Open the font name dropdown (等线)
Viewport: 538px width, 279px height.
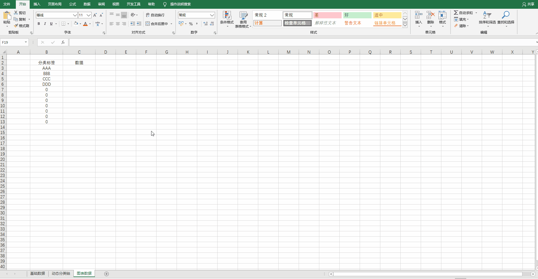pyautogui.click(x=75, y=15)
